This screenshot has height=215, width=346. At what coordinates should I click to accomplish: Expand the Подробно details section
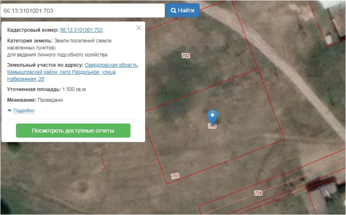click(21, 111)
